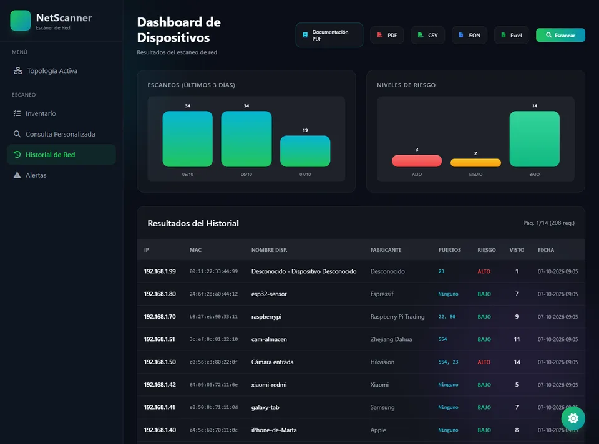This screenshot has height=444, width=599.
Task: Click the Zhejiang Dahua manufacturer cell
Action: (391, 339)
